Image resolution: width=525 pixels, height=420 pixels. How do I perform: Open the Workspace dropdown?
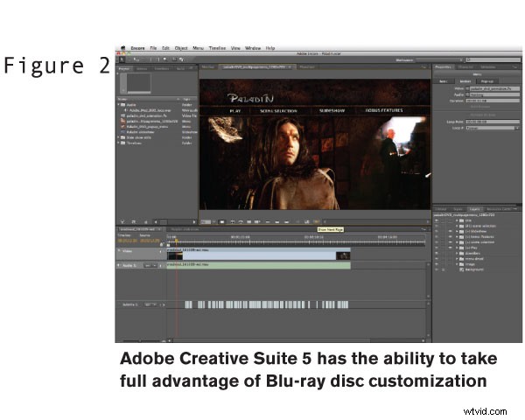[x=439, y=60]
